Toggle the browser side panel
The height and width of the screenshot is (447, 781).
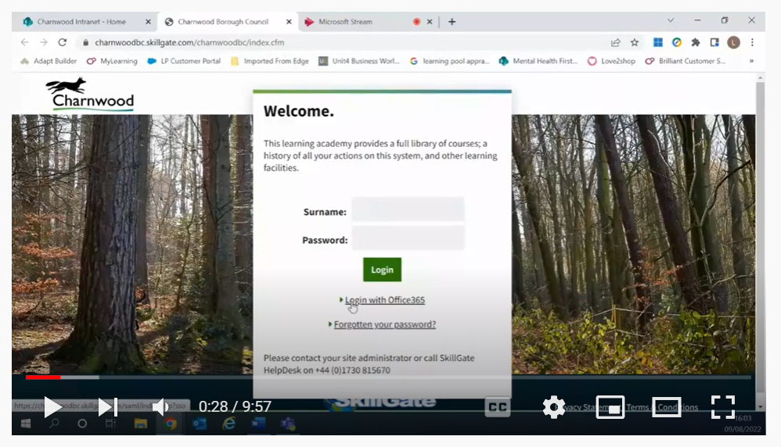click(x=714, y=42)
